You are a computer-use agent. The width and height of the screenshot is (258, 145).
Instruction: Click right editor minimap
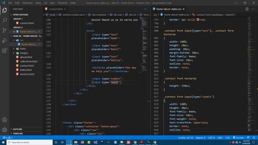[x=251, y=74]
